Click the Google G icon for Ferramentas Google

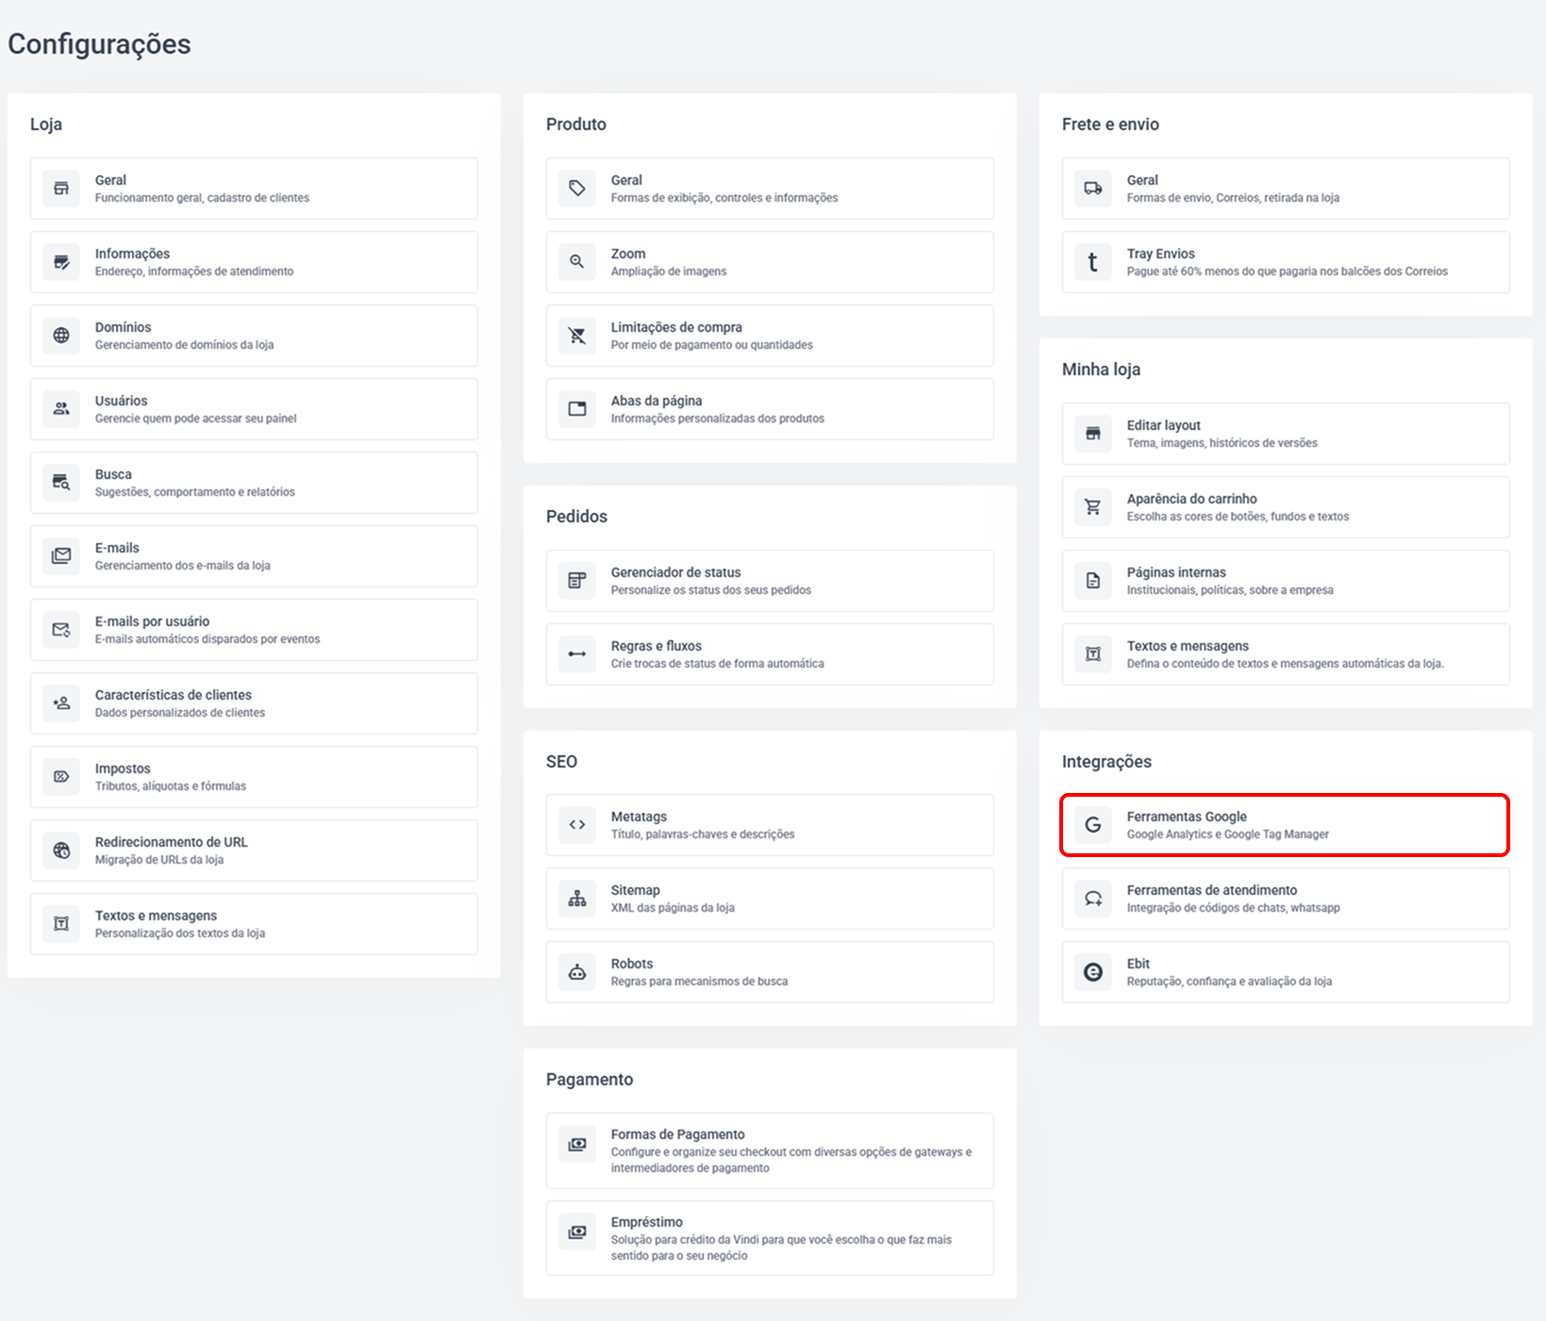1093,825
